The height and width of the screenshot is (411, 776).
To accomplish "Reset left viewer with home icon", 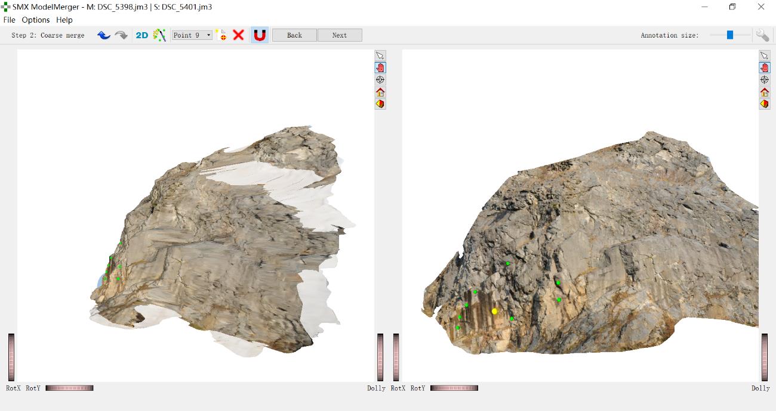I will click(380, 92).
